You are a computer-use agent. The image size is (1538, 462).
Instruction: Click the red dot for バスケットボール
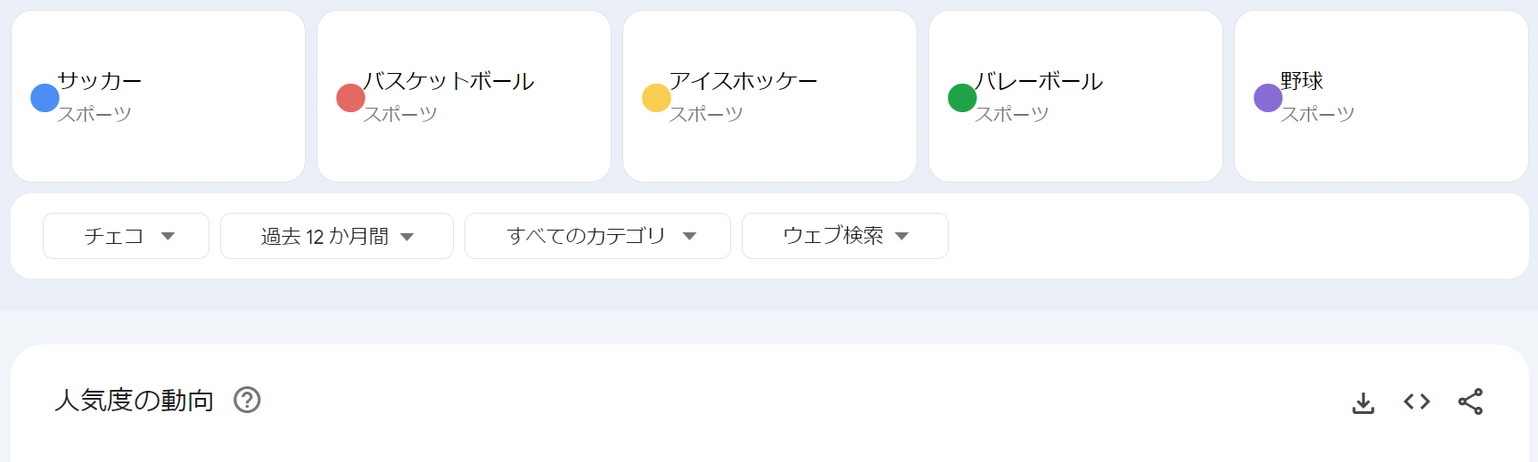coord(350,98)
